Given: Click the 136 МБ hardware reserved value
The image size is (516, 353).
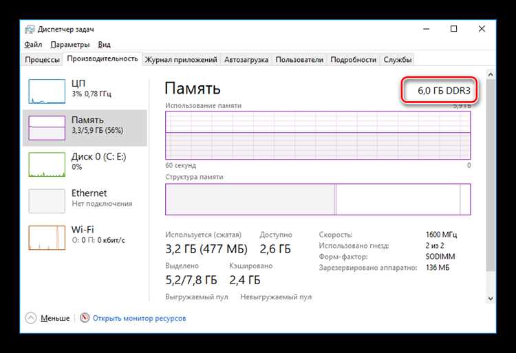Looking at the screenshot, I should click(438, 268).
